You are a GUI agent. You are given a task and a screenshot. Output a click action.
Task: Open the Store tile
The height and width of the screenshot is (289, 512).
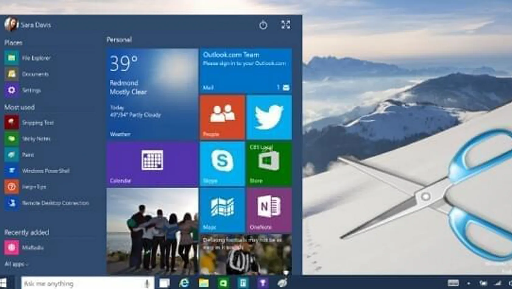coord(269,164)
